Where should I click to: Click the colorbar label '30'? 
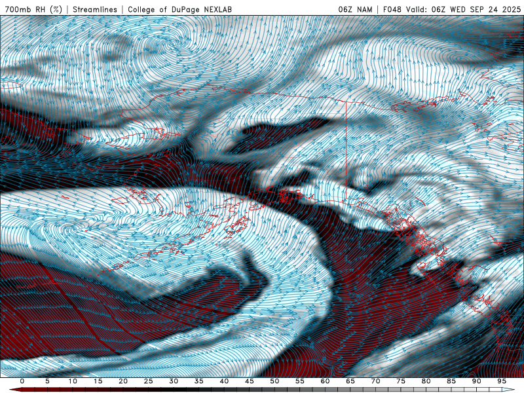[174, 381]
